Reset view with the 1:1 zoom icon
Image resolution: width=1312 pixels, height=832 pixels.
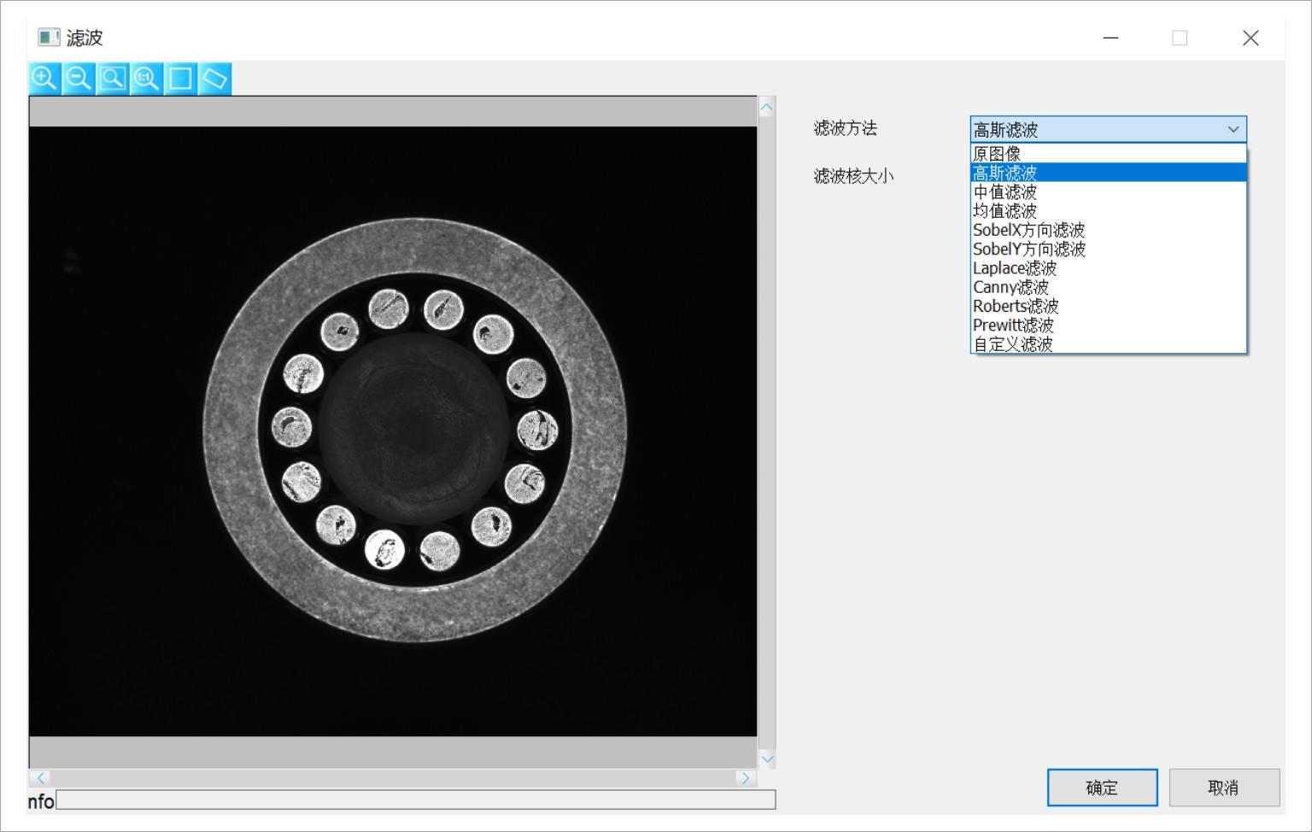click(146, 79)
